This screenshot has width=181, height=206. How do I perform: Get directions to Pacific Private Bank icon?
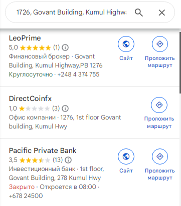click(x=160, y=156)
